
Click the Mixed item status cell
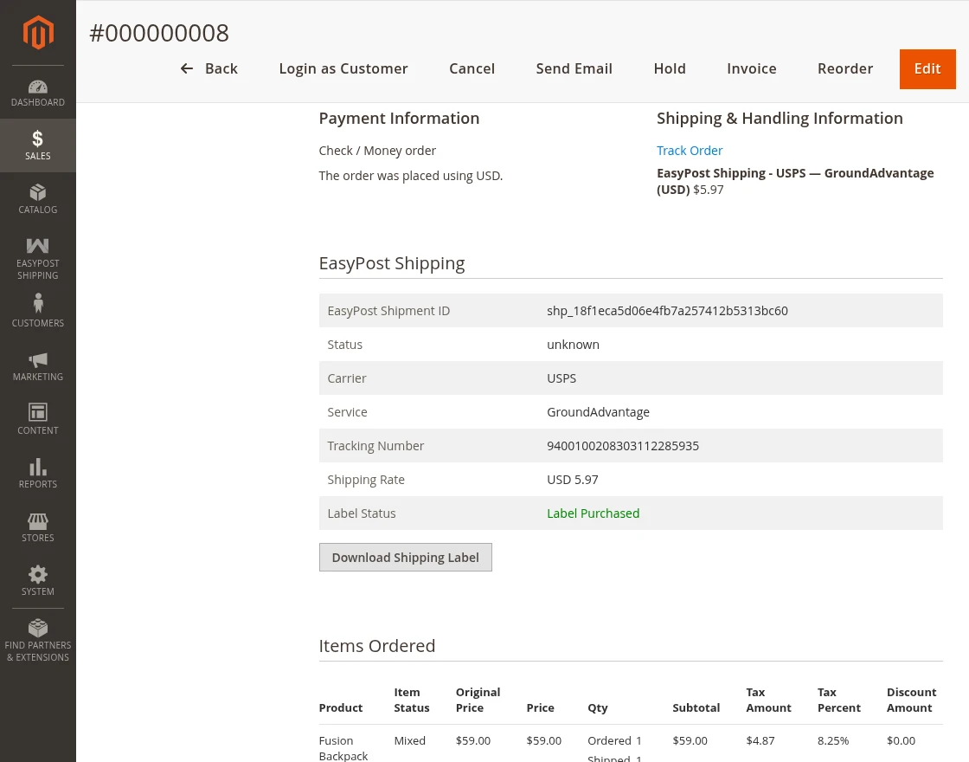[x=409, y=740]
